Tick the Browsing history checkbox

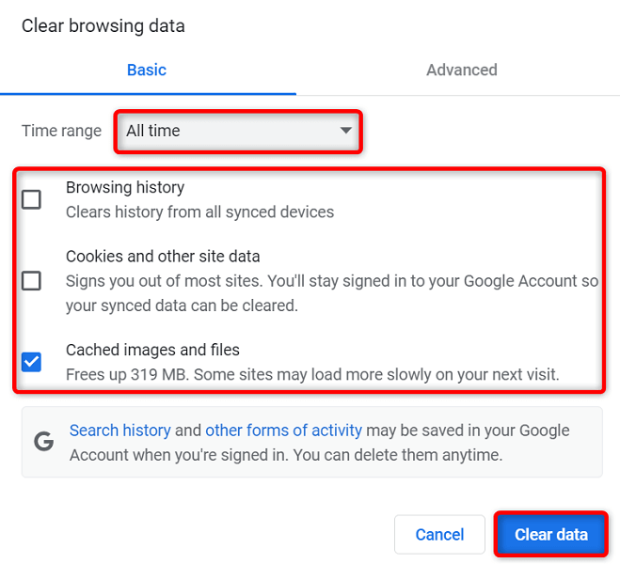point(31,199)
